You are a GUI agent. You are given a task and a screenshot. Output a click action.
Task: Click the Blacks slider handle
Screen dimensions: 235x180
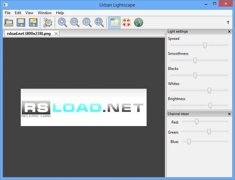click(x=195, y=76)
